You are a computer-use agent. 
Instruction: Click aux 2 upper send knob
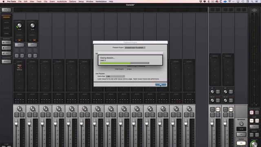tap(226, 91)
